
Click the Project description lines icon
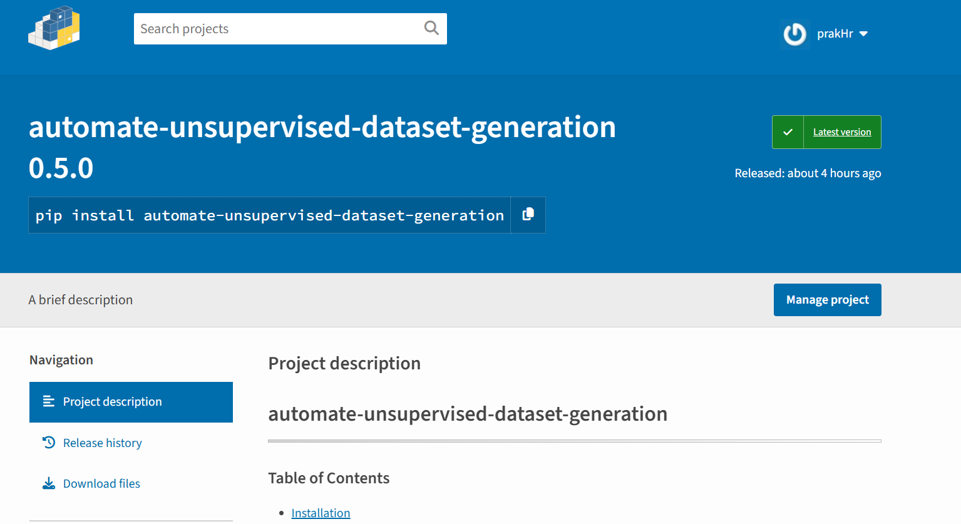[x=49, y=401]
